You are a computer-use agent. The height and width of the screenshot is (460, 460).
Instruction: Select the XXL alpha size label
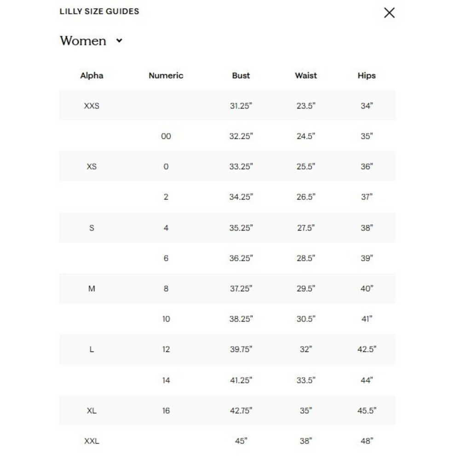click(x=92, y=441)
